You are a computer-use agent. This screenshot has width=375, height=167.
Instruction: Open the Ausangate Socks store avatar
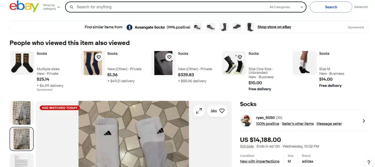(x=129, y=27)
